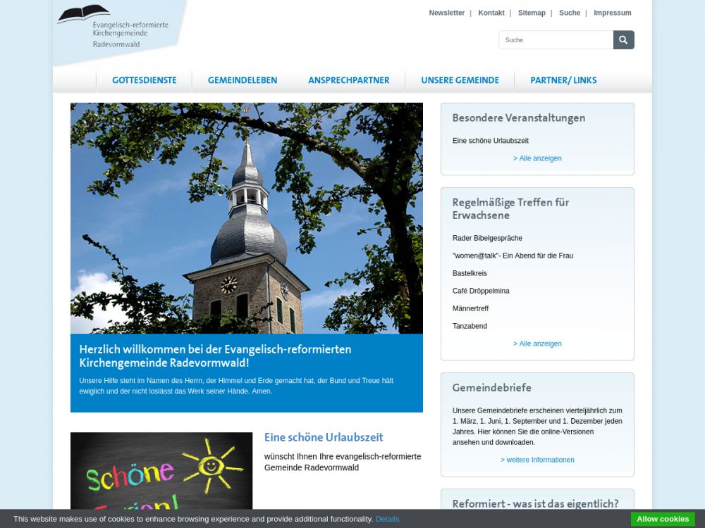Click the church tower banner image
The image size is (705, 528).
click(247, 218)
